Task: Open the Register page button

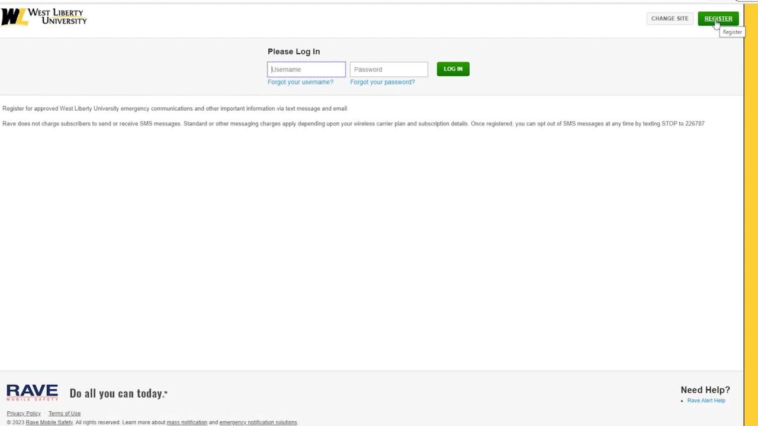Action: point(718,18)
